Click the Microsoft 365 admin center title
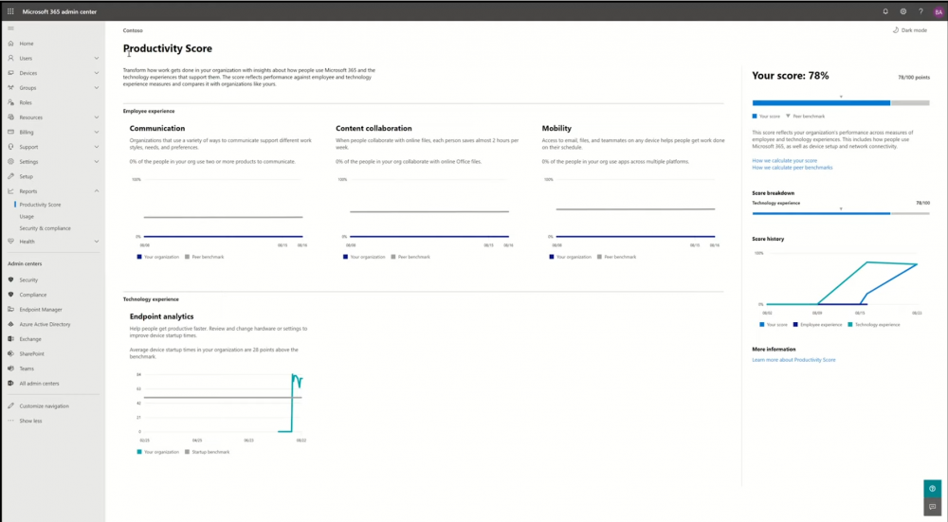948x522 pixels. [x=59, y=11]
